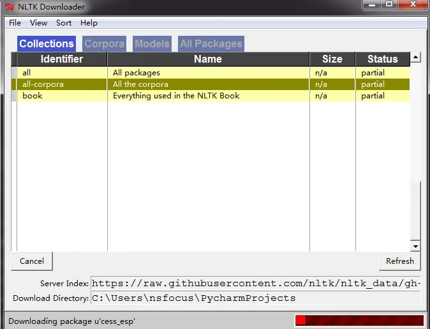
Task: Click the vertical scrollbar thumb
Action: point(415,211)
